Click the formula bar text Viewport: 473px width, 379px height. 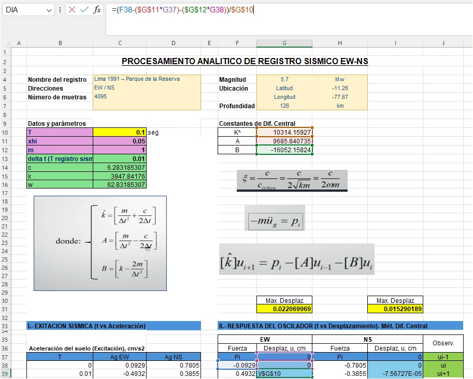click(x=183, y=10)
